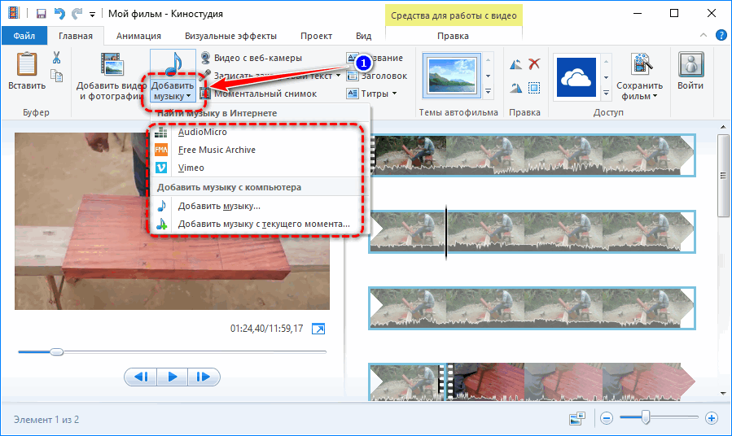The height and width of the screenshot is (436, 732).
Task: Click the thumbnail size icon in status bar
Action: pyautogui.click(x=577, y=418)
